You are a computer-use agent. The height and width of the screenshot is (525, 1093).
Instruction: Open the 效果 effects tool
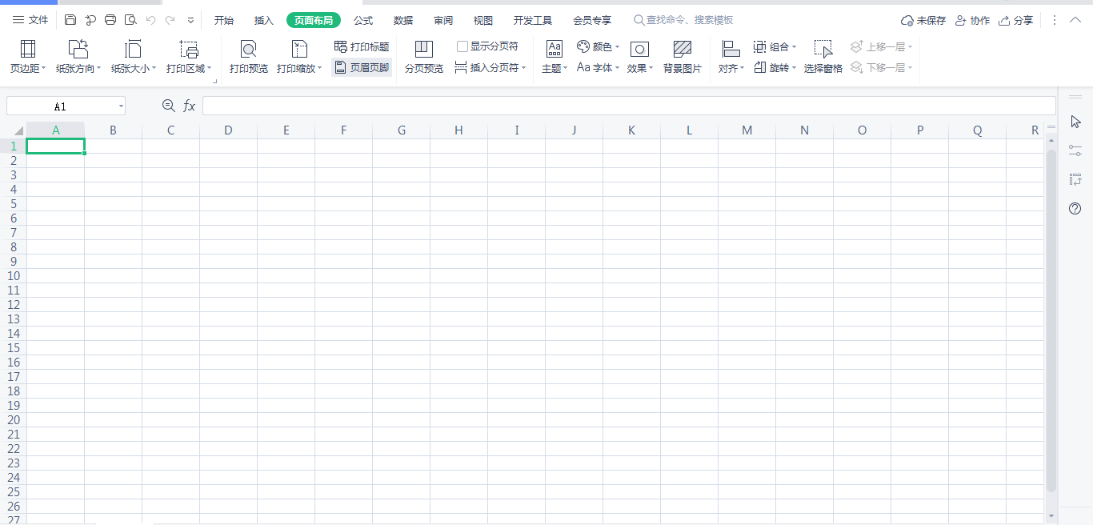pyautogui.click(x=640, y=57)
